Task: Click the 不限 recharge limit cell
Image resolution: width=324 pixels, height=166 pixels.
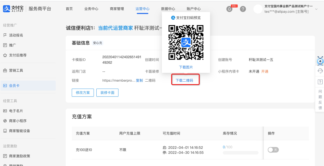Action: pos(123,150)
